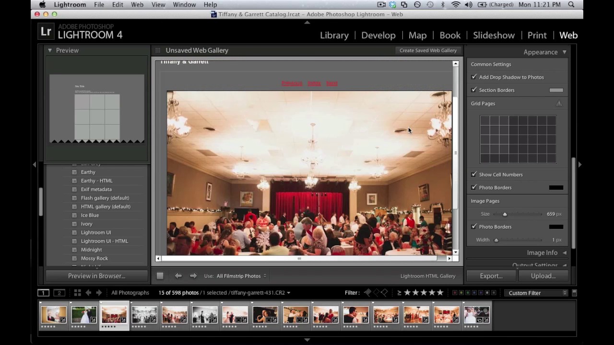Toggle Show Cell Numbers checkbox

tap(474, 174)
